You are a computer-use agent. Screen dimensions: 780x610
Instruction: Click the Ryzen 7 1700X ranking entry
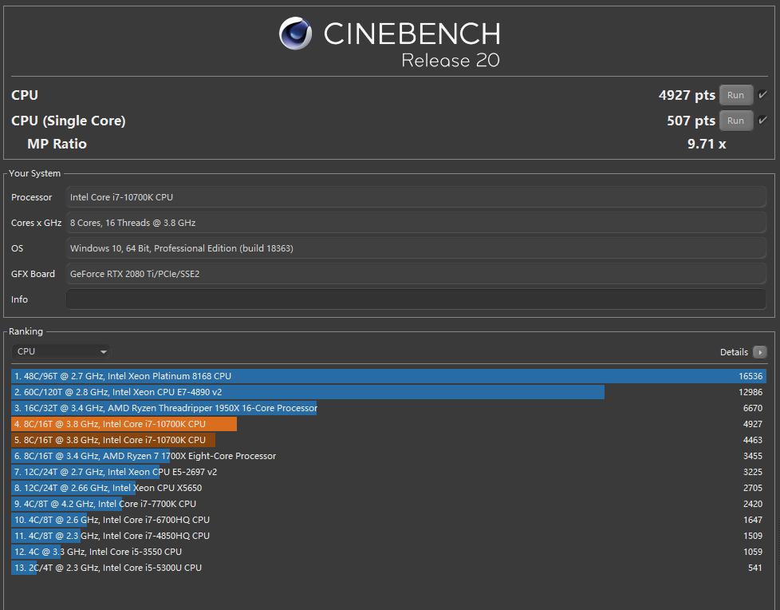[x=145, y=456]
